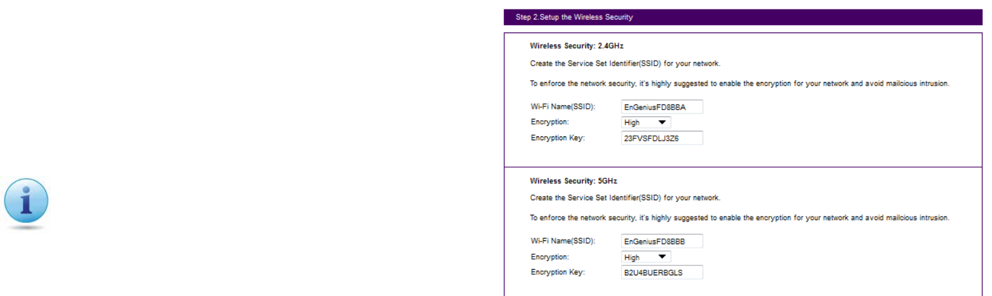Click the Encryption Key label under 5GHz
Image resolution: width=992 pixels, height=296 pixels.
(557, 272)
